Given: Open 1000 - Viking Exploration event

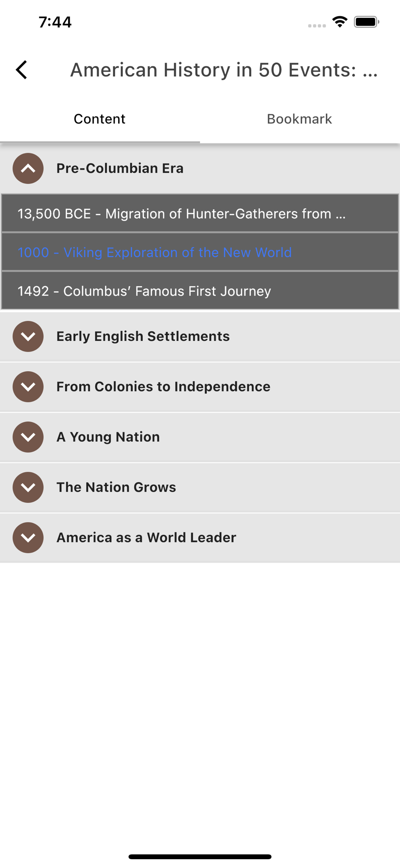Looking at the screenshot, I should click(155, 252).
